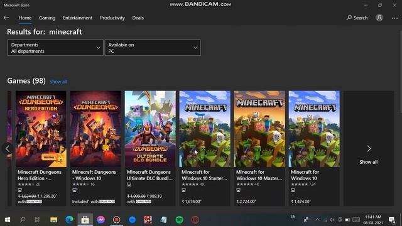Click PC icon under Minecraft Dungeons - Windows 10
402x226 pixels.
point(74,190)
